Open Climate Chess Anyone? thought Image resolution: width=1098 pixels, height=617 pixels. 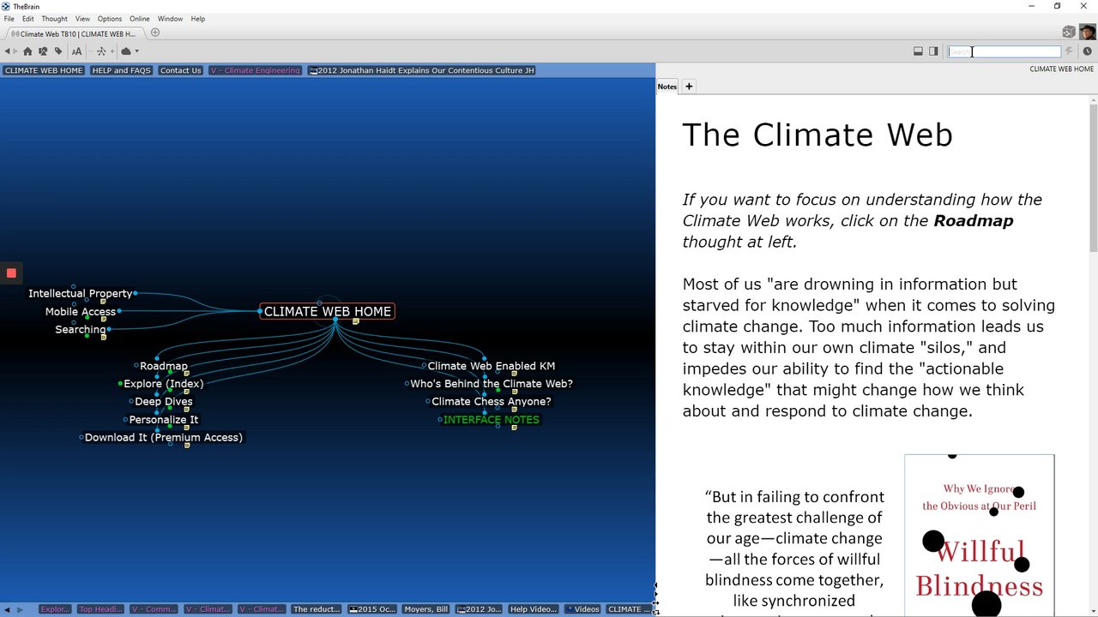pyautogui.click(x=492, y=401)
